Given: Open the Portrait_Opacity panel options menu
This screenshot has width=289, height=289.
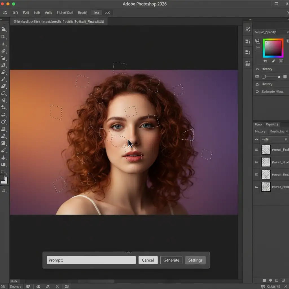Looking at the screenshot, I should 287,32.
